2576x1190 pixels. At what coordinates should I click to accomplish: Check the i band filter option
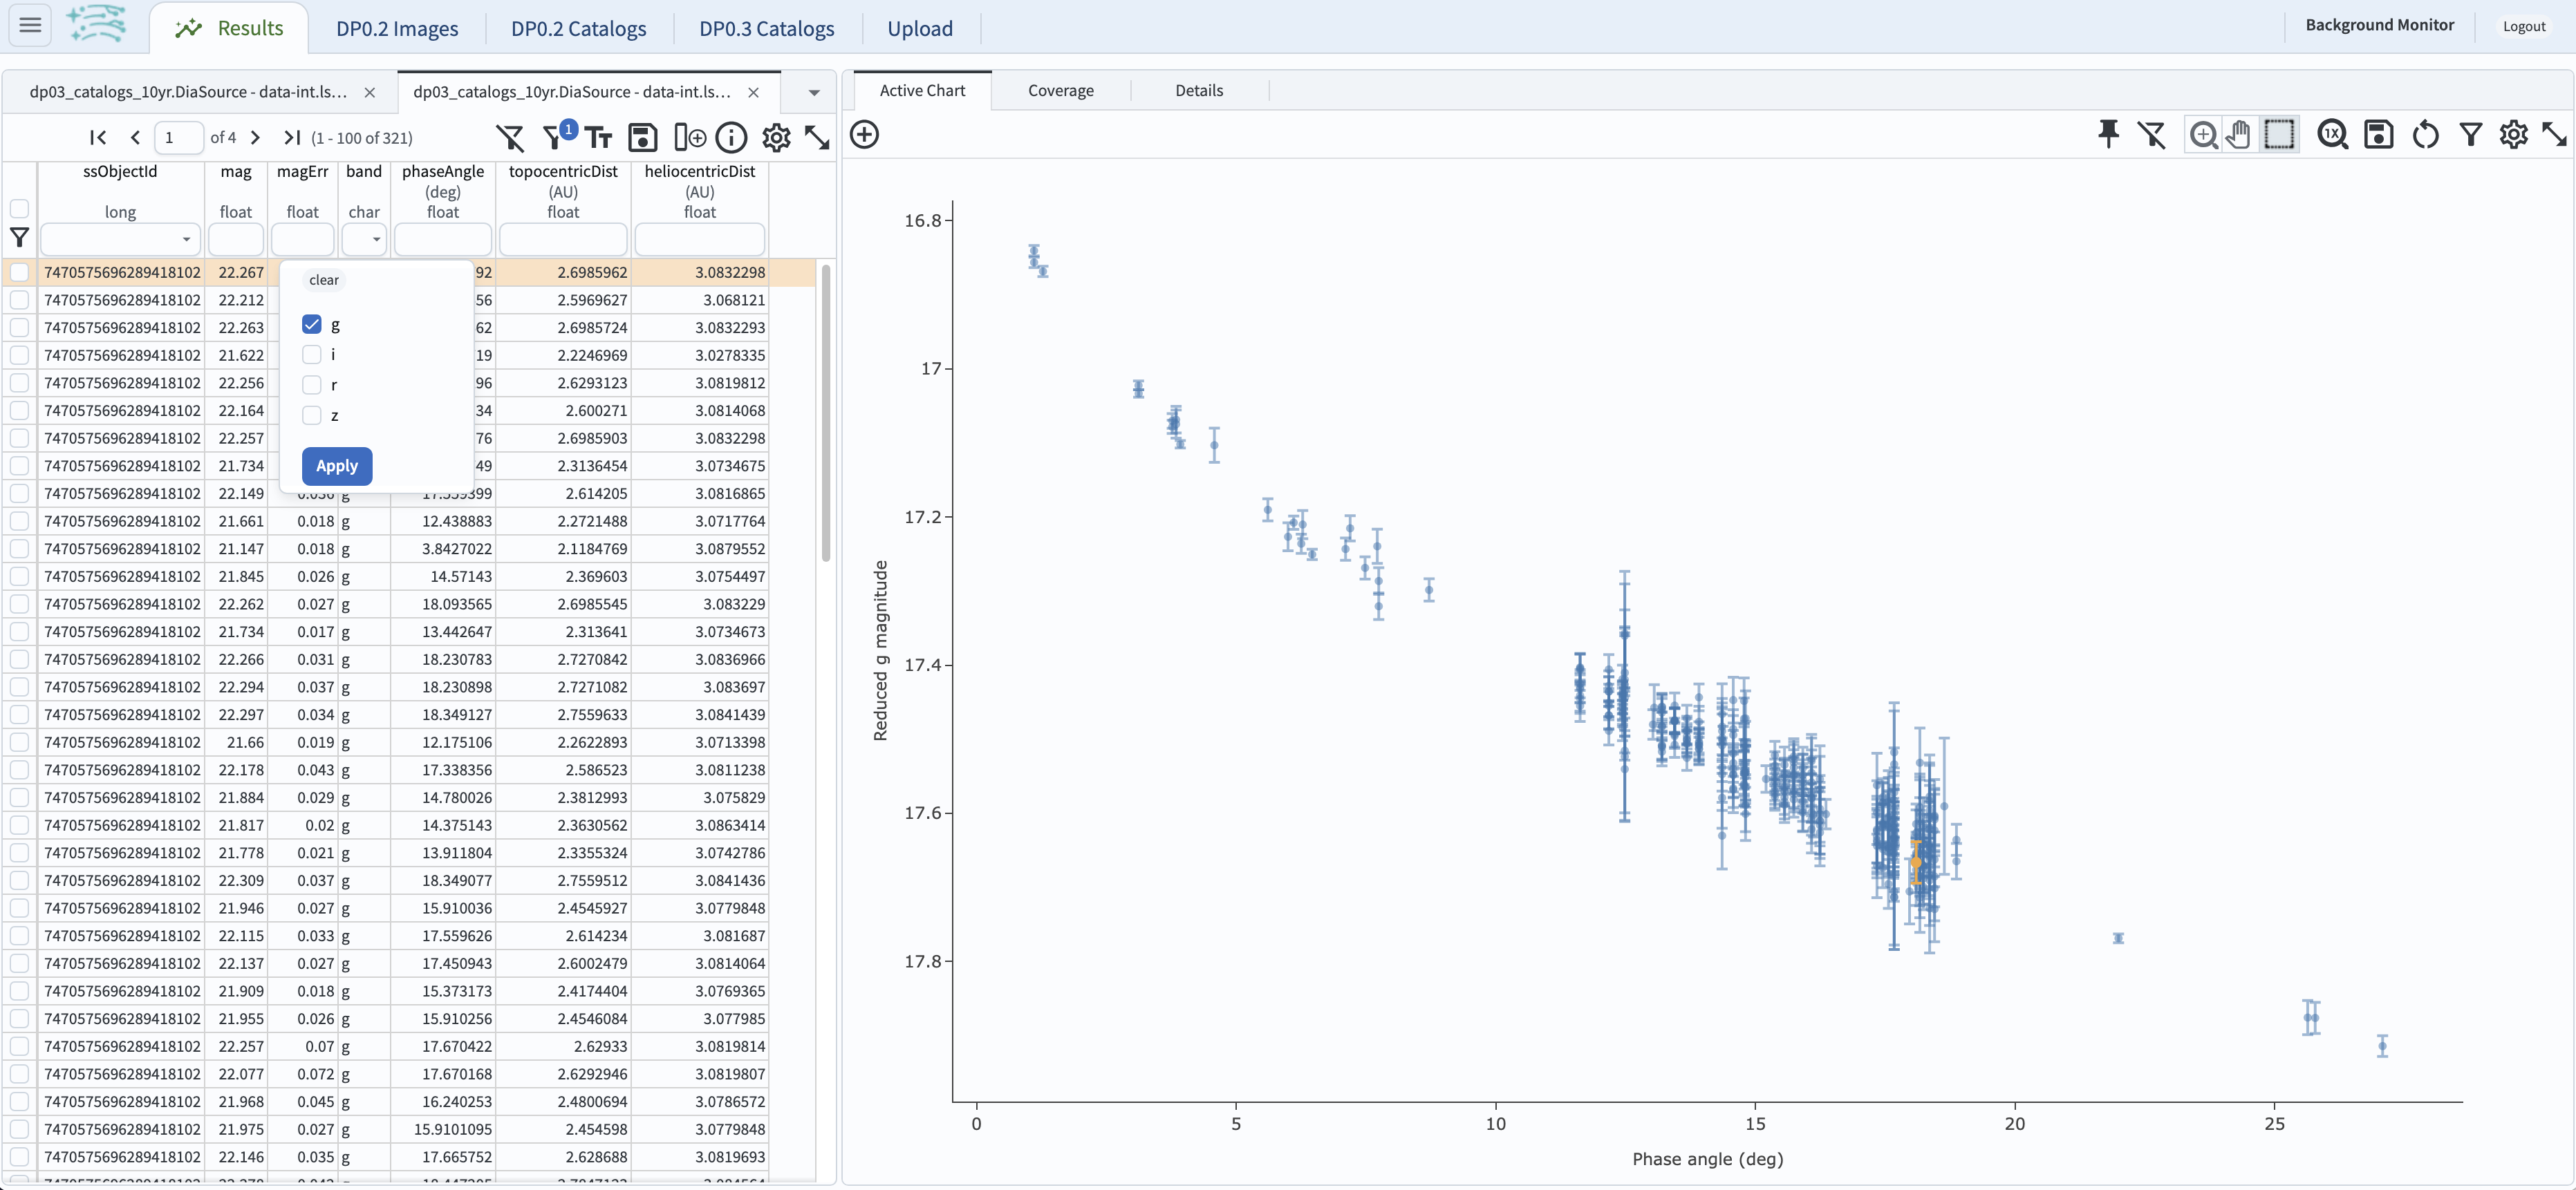312,355
